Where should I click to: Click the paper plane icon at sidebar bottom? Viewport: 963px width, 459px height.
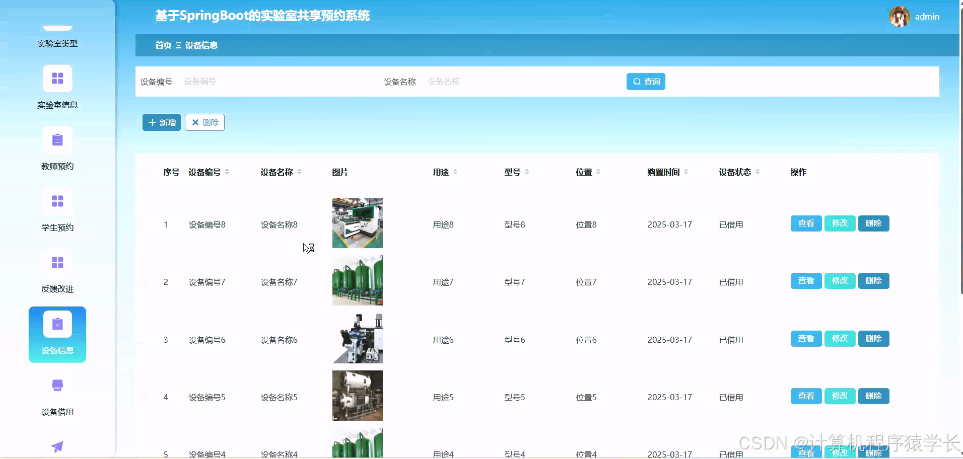[57, 446]
